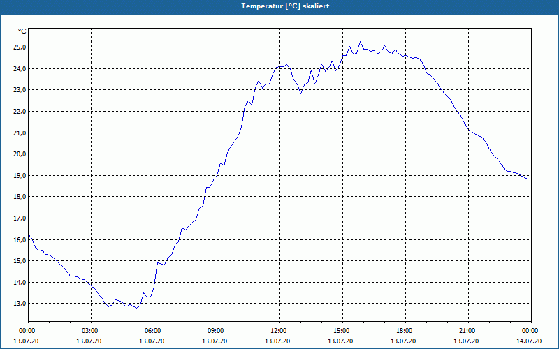The image size is (559, 349).
Task: Select the 20,0 Y-axis label
Action: pos(20,154)
